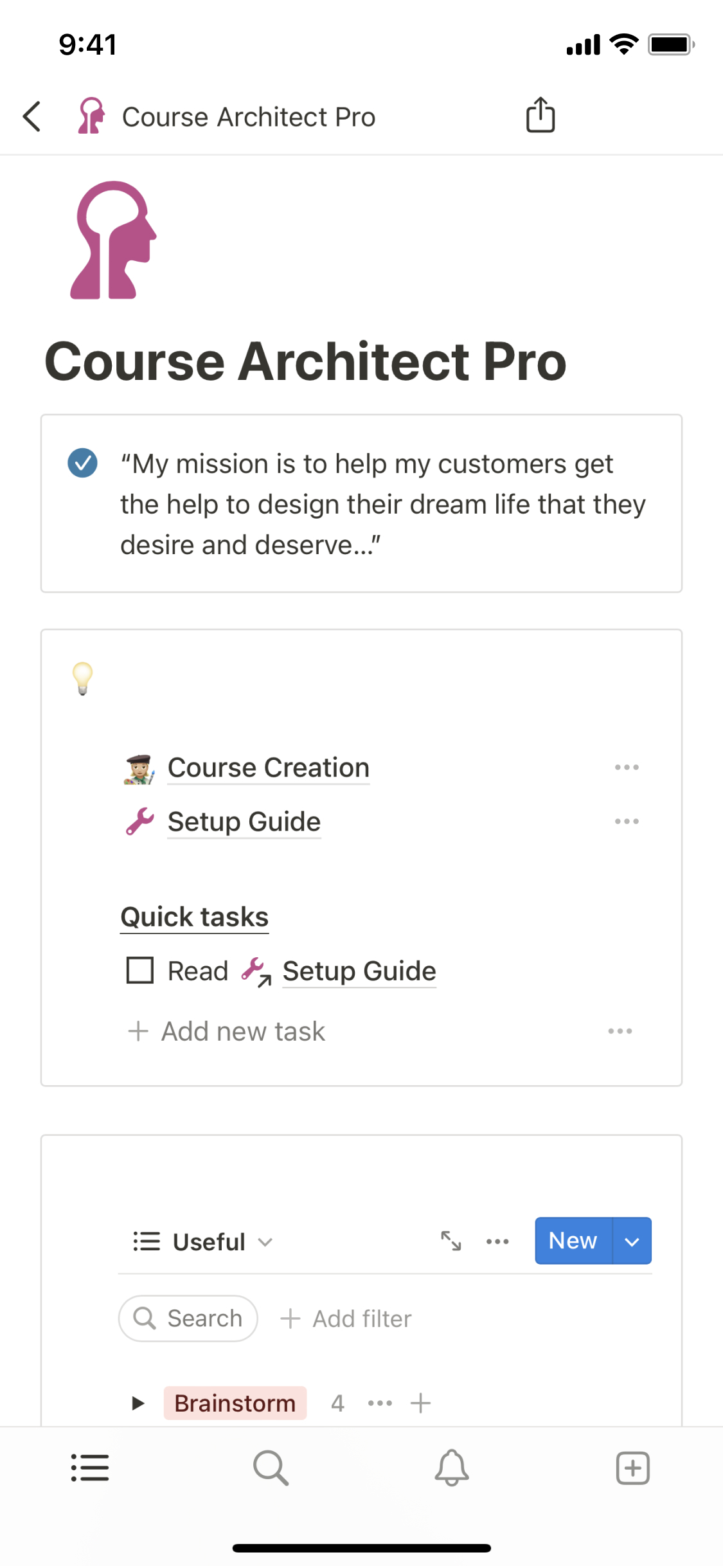Tap the blue checkmark callout icon

click(x=83, y=463)
